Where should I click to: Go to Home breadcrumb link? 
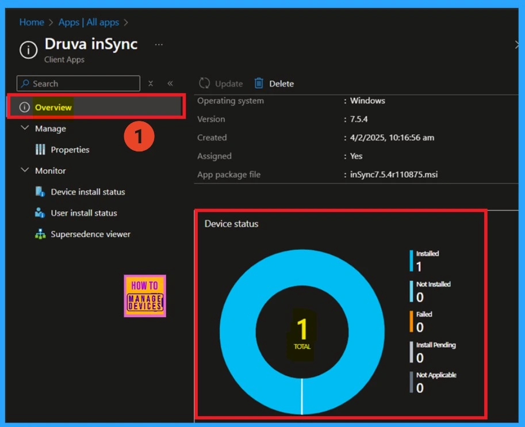[x=32, y=22]
